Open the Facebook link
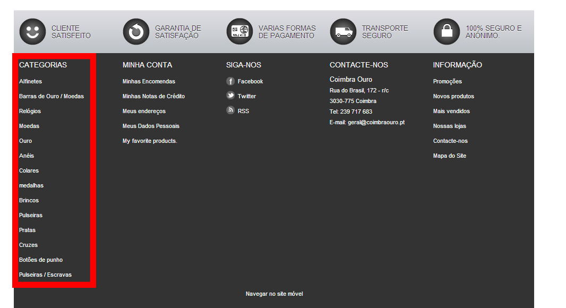The image size is (566, 308). [250, 82]
